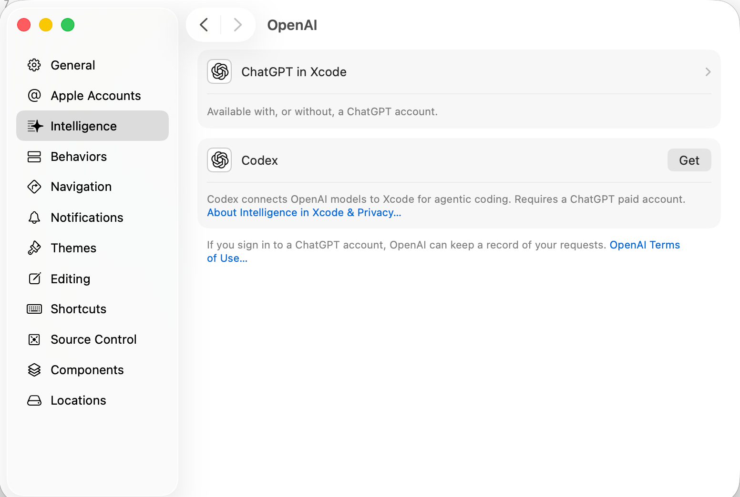The width and height of the screenshot is (740, 497).
Task: Go forward with the right chevron
Action: pos(237,25)
